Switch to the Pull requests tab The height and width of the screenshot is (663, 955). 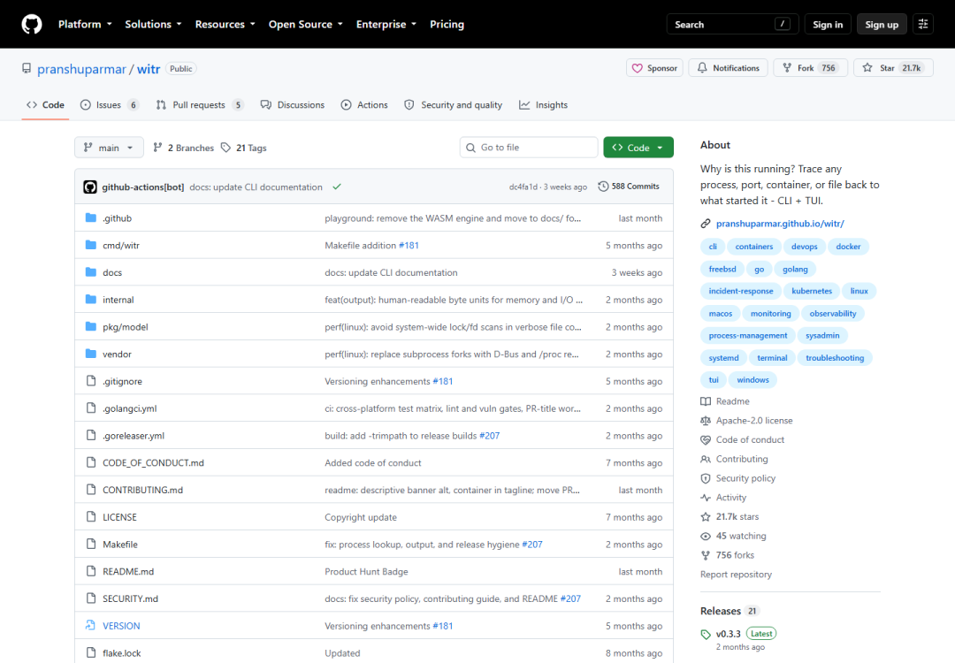coord(200,104)
